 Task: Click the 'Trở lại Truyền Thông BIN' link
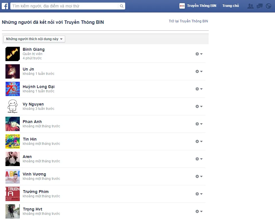tap(188, 21)
